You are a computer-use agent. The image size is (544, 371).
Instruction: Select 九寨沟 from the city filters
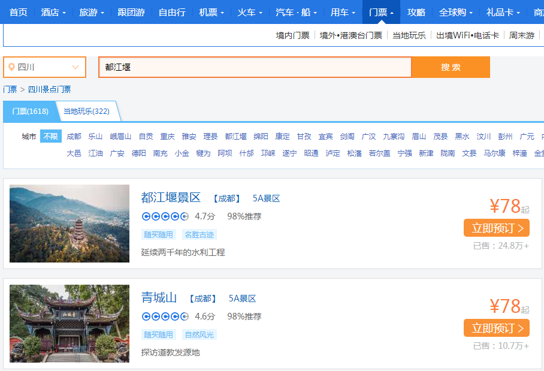coord(393,136)
